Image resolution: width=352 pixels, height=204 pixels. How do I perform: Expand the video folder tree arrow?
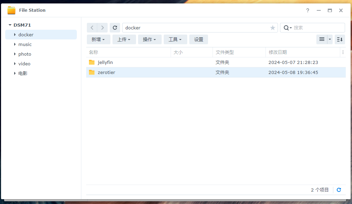click(x=15, y=64)
